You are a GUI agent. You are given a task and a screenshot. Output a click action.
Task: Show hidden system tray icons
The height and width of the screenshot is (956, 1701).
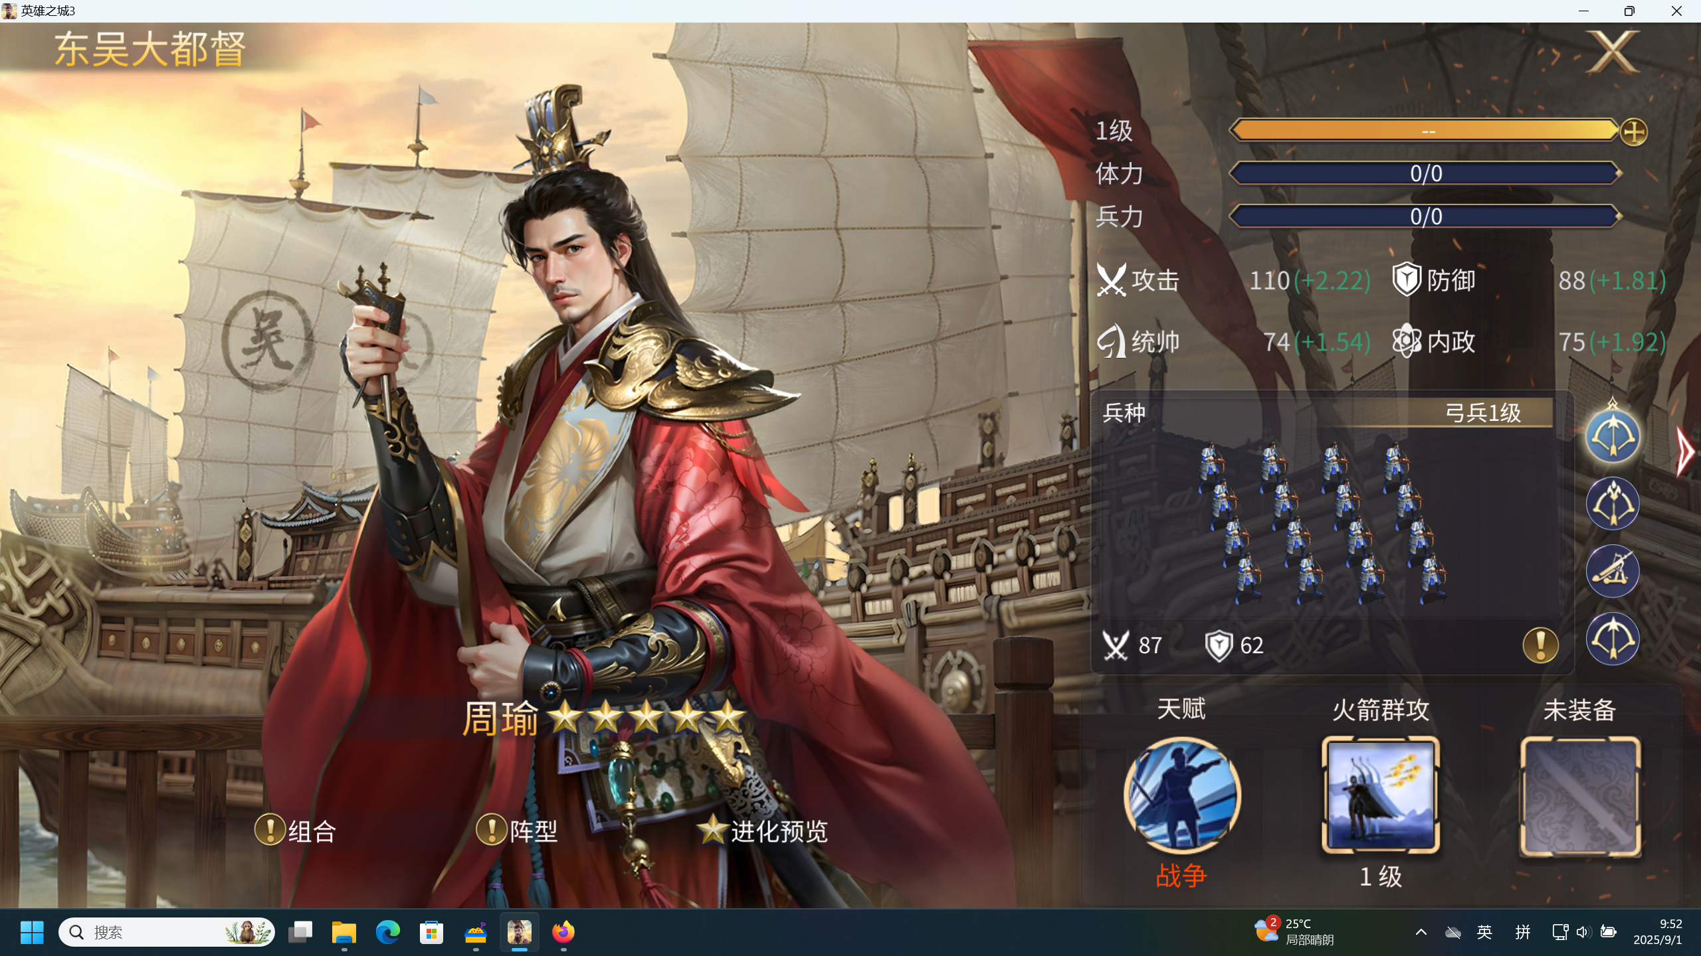[x=1421, y=932]
